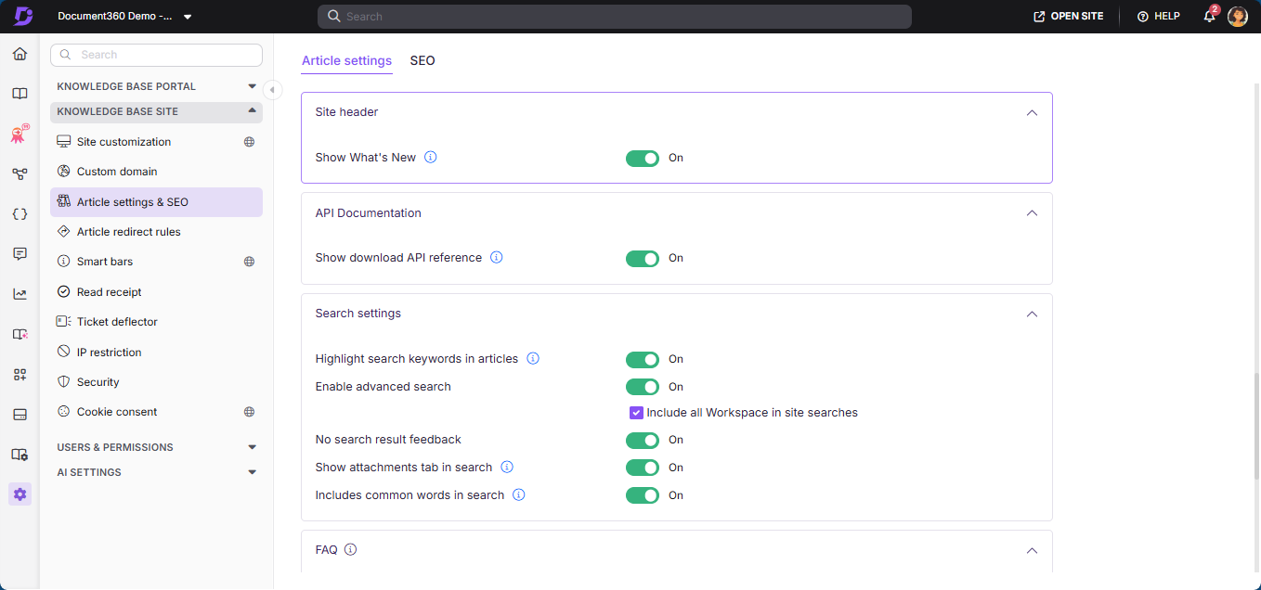Click info icon beside Highlight search keywords
Image resolution: width=1261 pixels, height=590 pixels.
click(533, 359)
